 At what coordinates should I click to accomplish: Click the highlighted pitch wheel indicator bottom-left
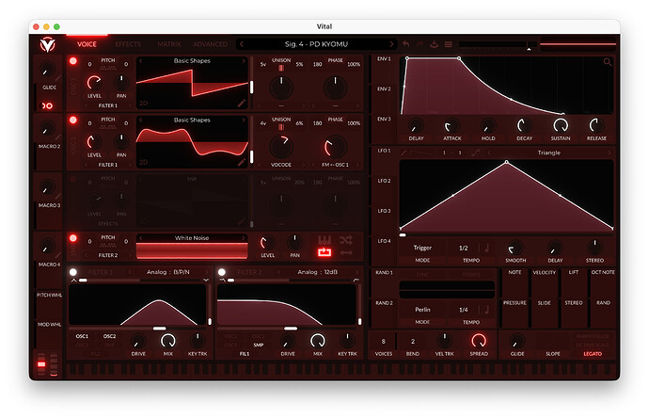tap(41, 364)
